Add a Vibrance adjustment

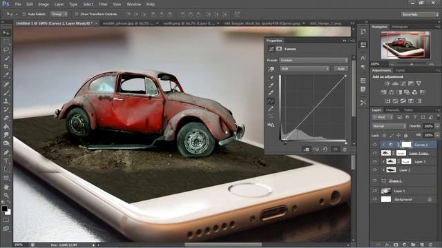pos(419,83)
